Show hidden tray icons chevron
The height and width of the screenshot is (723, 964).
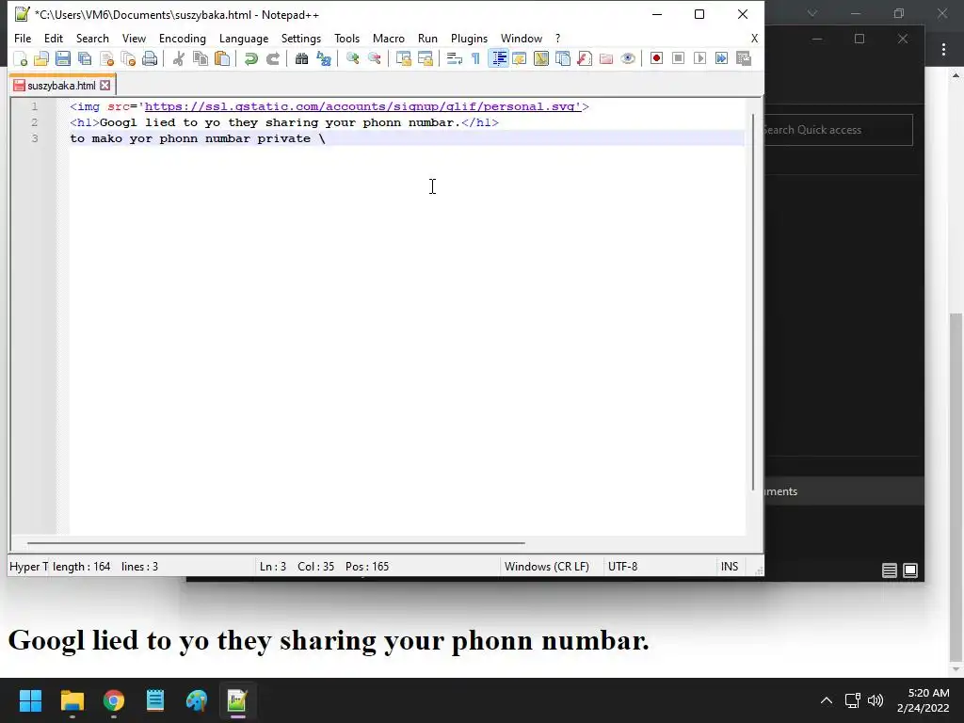[x=827, y=700]
